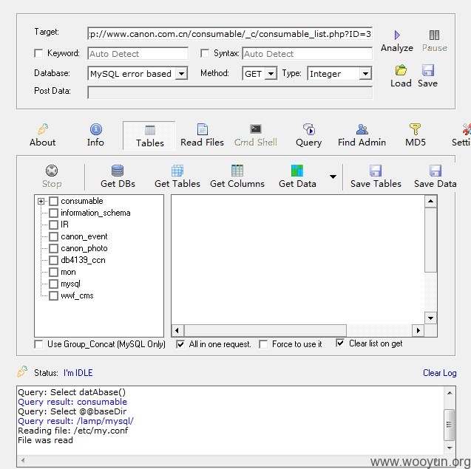This screenshot has height=469, width=471.
Task: Click 'Query result: /lamp/mysql/' log line
Action: pyautogui.click(x=75, y=421)
